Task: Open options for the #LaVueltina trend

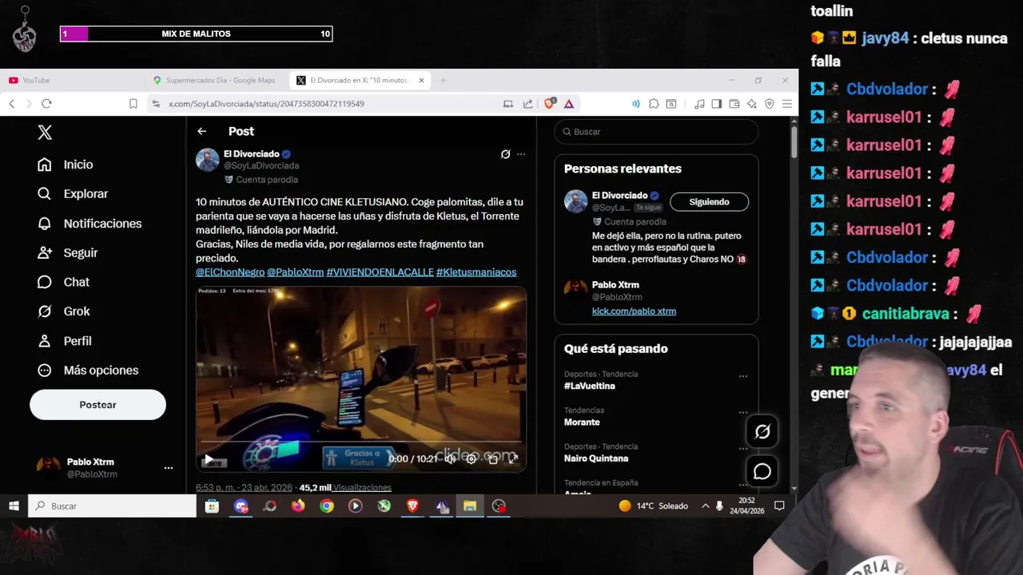Action: click(743, 376)
